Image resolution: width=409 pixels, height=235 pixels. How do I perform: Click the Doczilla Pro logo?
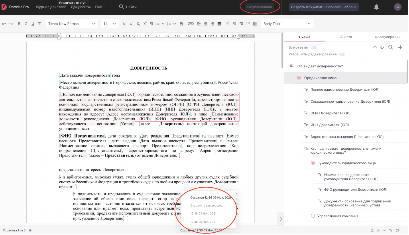point(15,7)
